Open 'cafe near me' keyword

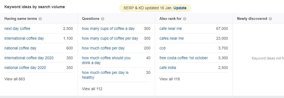tap(171, 29)
